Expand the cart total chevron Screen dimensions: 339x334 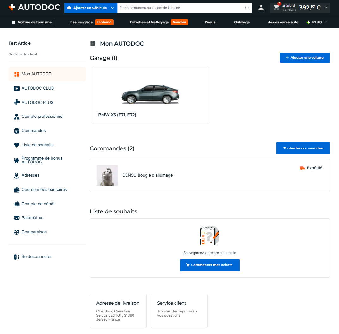click(x=326, y=8)
